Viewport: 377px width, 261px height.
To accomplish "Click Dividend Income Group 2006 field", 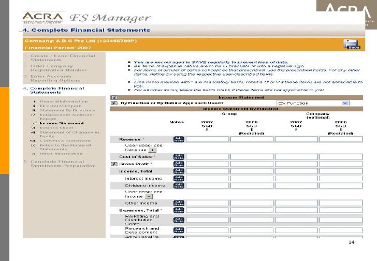I will 252,185.
